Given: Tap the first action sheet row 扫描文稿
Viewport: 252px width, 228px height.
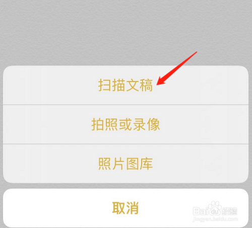Looking at the screenshot, I should (125, 85).
